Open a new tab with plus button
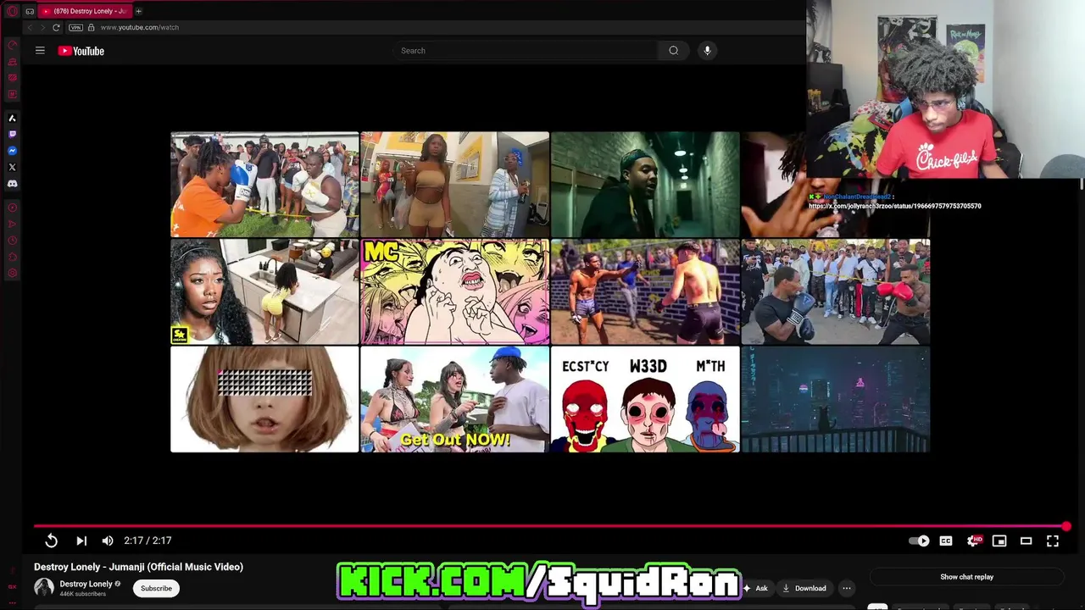 click(x=138, y=11)
